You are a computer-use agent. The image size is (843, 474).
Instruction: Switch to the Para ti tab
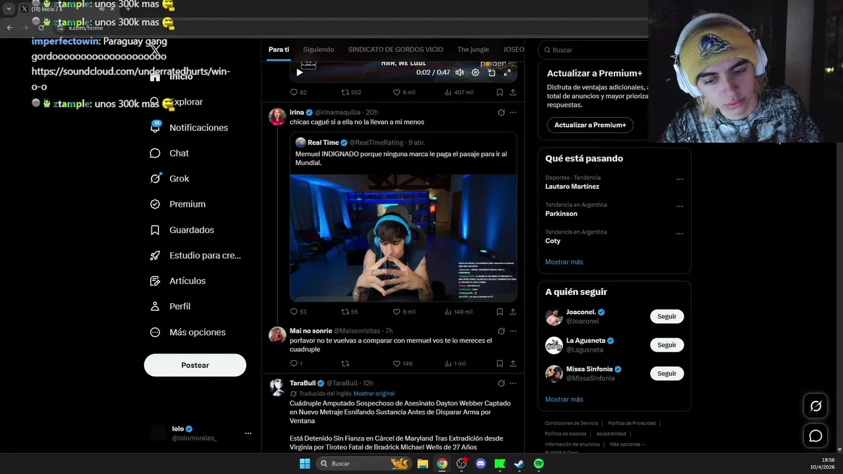(279, 49)
